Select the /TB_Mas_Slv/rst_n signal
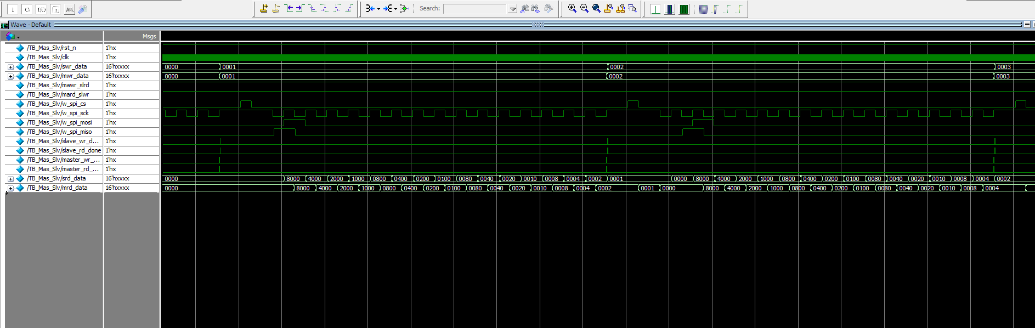 click(52, 48)
